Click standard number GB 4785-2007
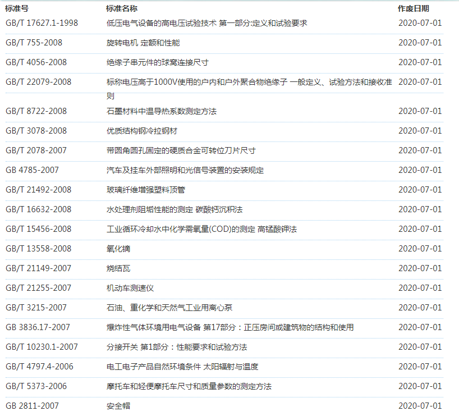This screenshot has height=416, width=459. tap(32, 170)
